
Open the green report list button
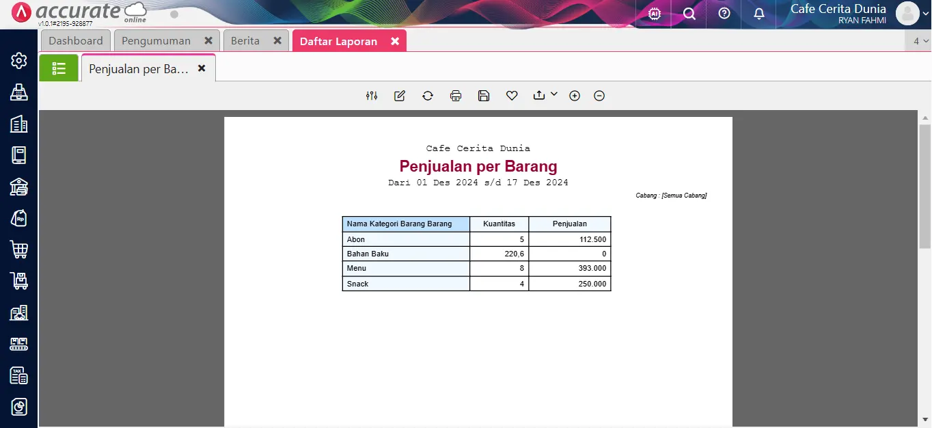(x=59, y=68)
